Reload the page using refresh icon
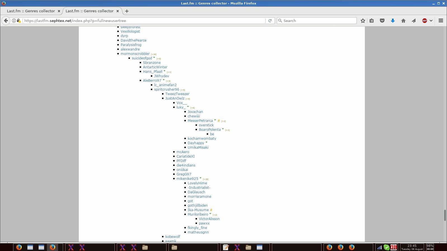Viewport: 447px width, 251px height. (x=270, y=21)
